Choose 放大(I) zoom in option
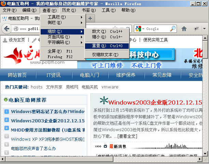Image resolution: width=209 pixels, height=164 pixels. 107,31
